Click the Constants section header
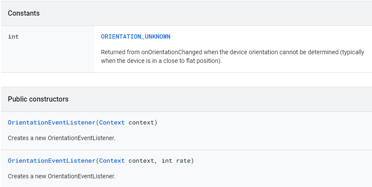The image size is (372, 187). click(x=24, y=13)
